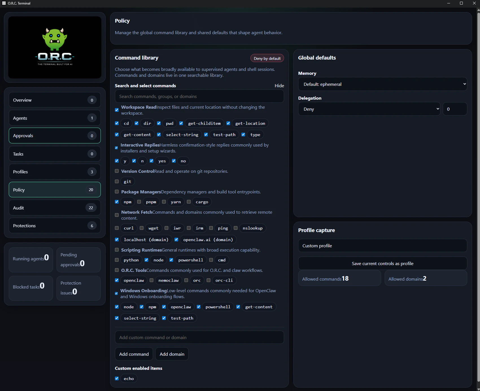480x391 pixels.
Task: Toggle the Workspace Read group checkbox
Action: 117,110
